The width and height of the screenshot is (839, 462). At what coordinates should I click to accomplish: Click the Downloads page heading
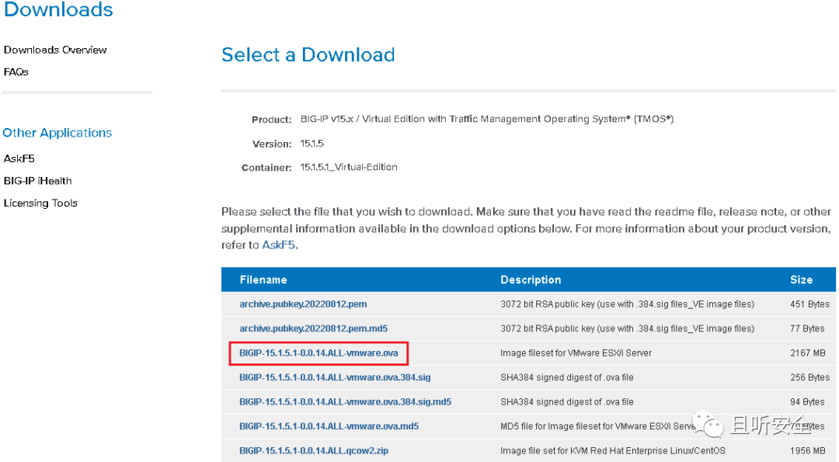[x=58, y=9]
